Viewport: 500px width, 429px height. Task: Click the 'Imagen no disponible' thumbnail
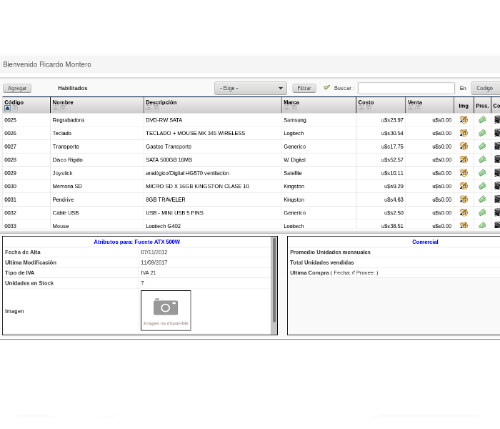point(166,310)
